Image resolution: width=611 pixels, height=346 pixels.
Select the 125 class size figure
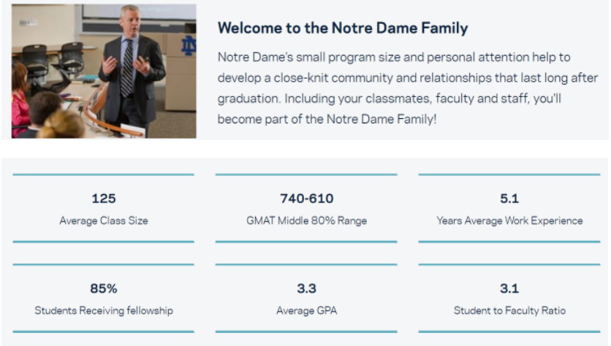104,199
